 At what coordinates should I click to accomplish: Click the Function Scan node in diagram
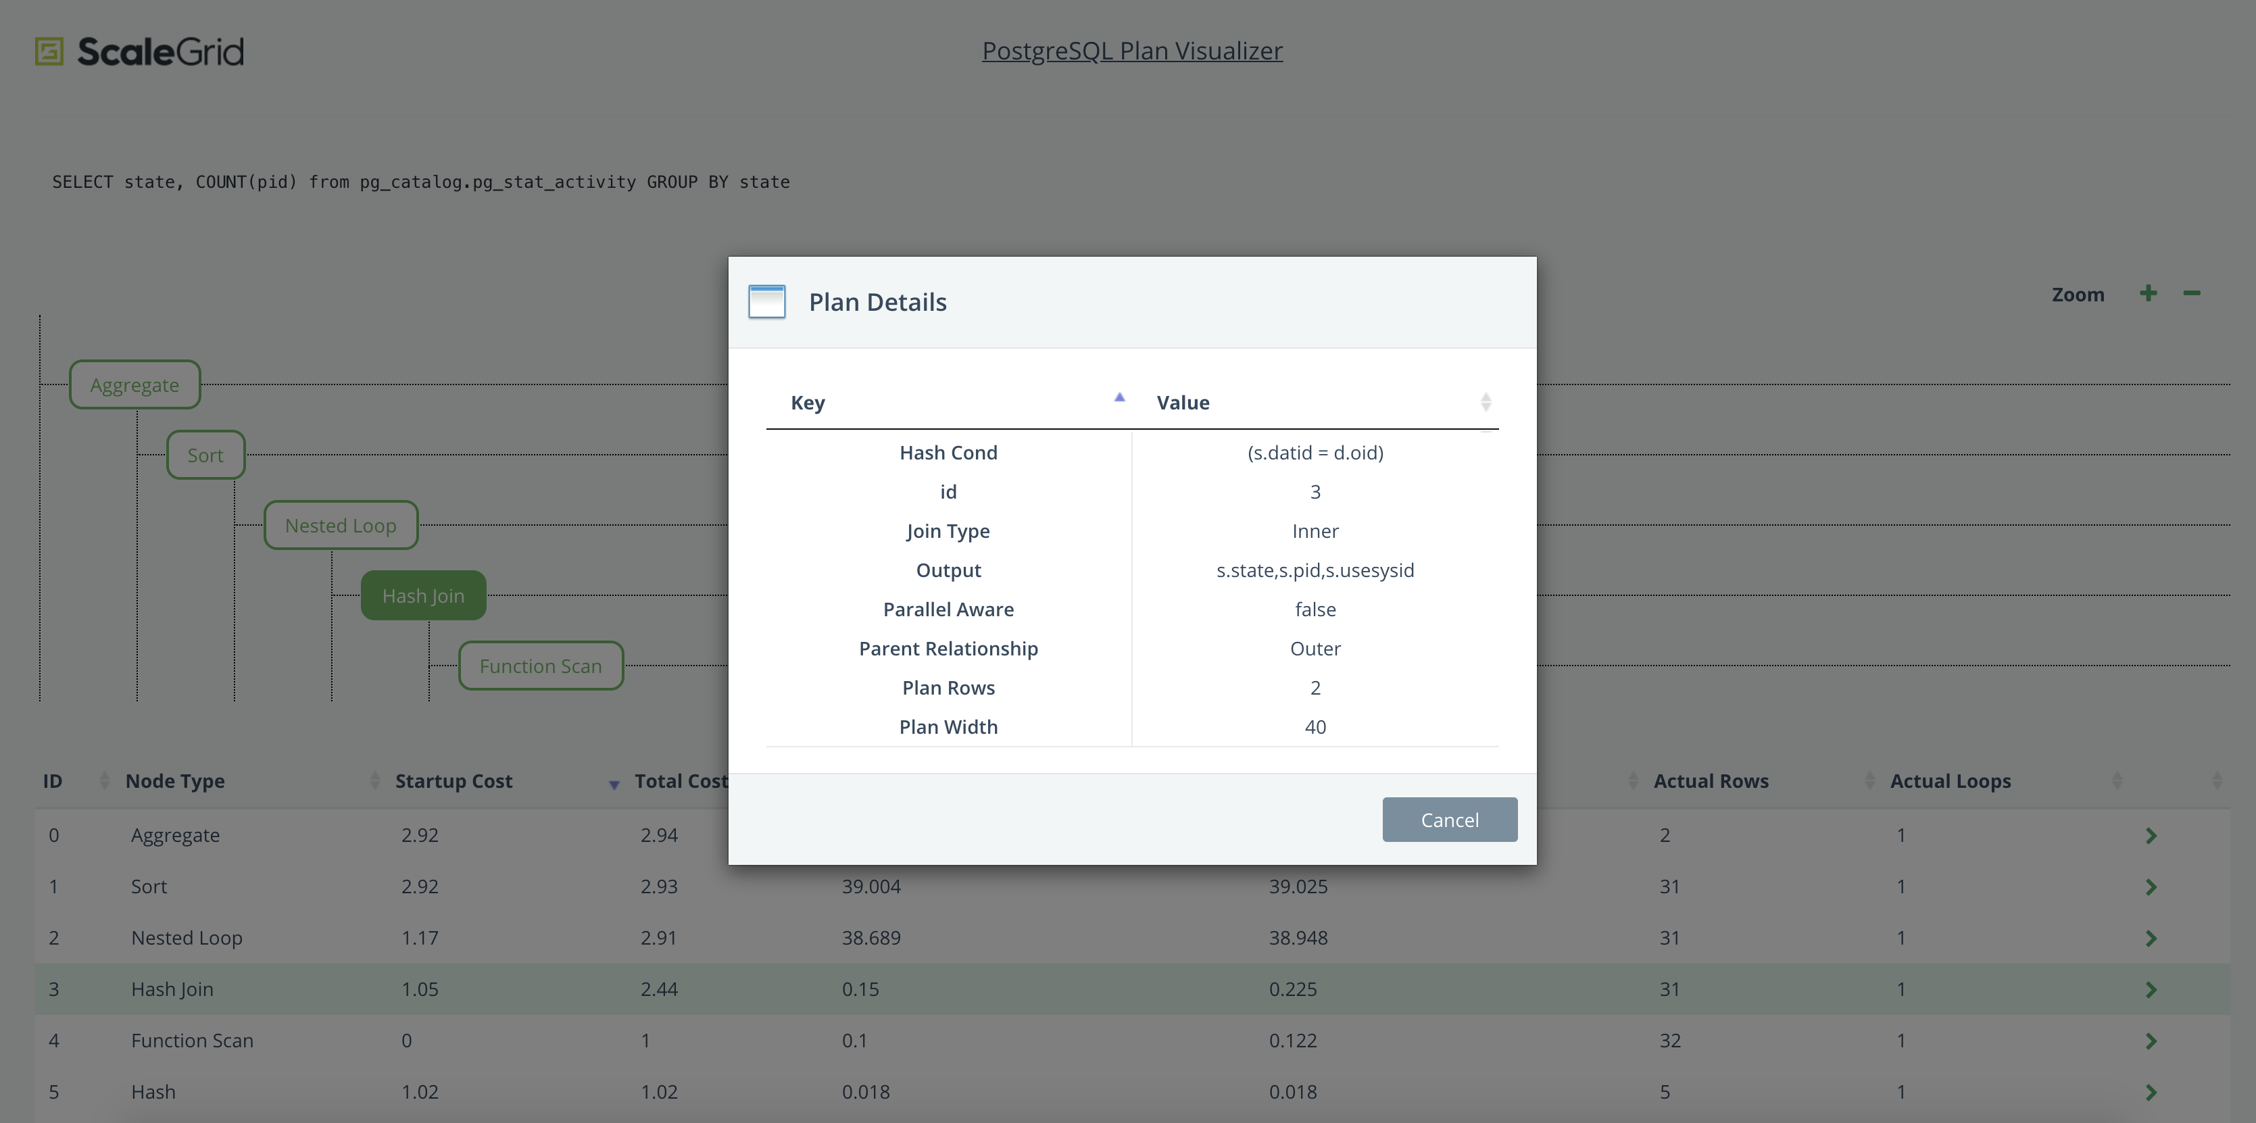pos(539,664)
